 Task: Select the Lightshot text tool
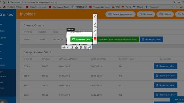coord(95,35)
